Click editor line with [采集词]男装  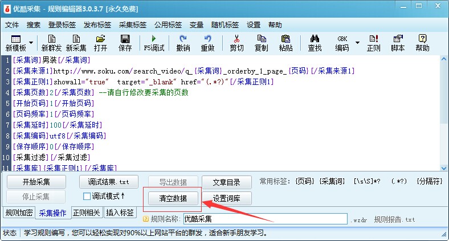click(51, 60)
